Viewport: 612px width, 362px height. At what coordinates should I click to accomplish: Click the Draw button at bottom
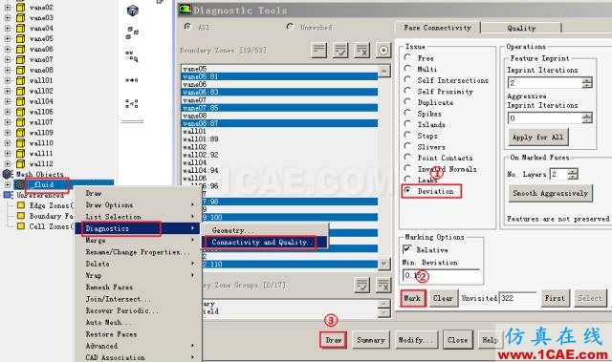(334, 340)
